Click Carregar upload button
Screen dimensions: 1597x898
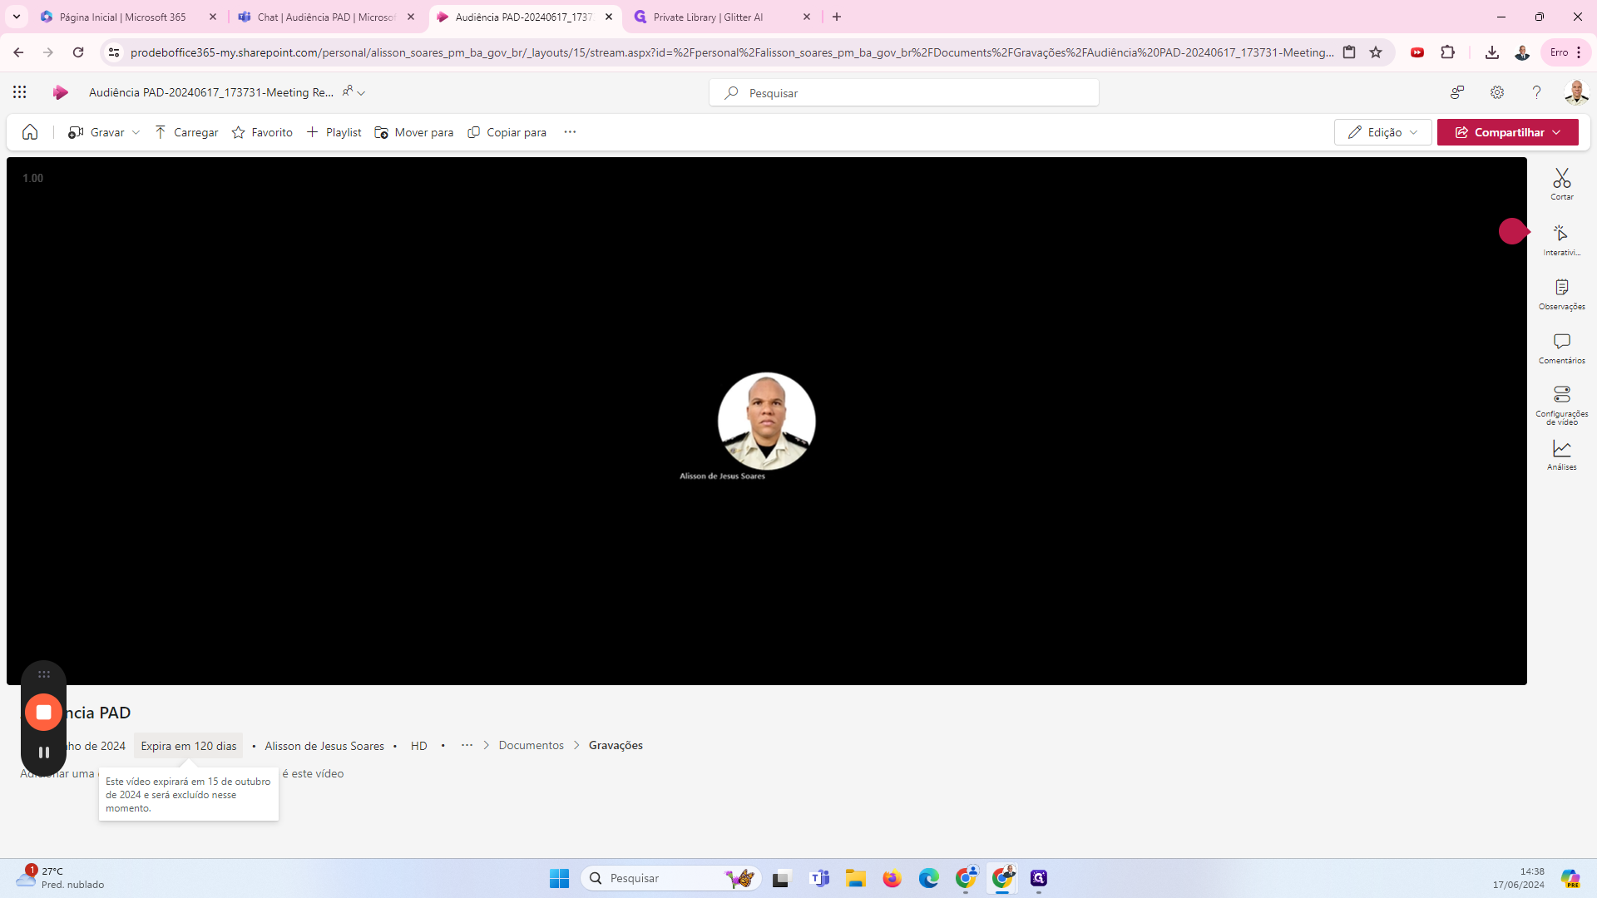coord(186,132)
